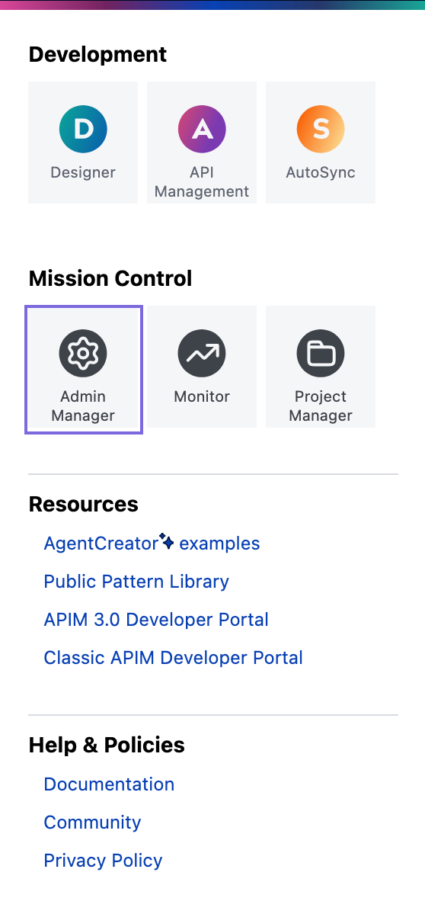This screenshot has width=425, height=898.
Task: Click the Help & Policies heading
Action: point(107,745)
